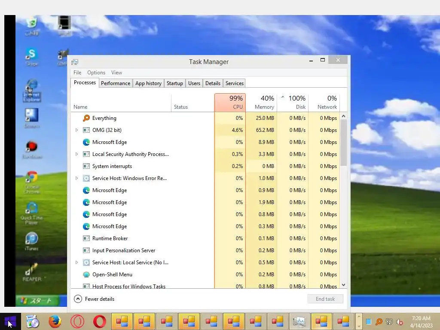Expand Service Host: Windows Error Re... group

coord(76,178)
